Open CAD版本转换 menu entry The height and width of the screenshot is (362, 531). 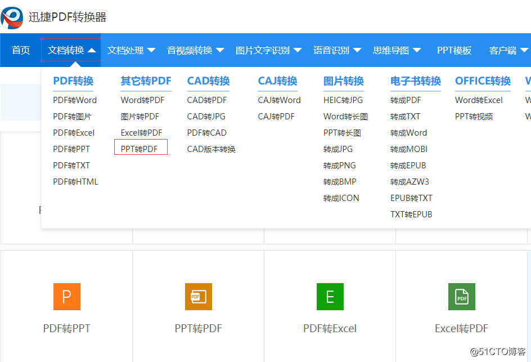(211, 149)
